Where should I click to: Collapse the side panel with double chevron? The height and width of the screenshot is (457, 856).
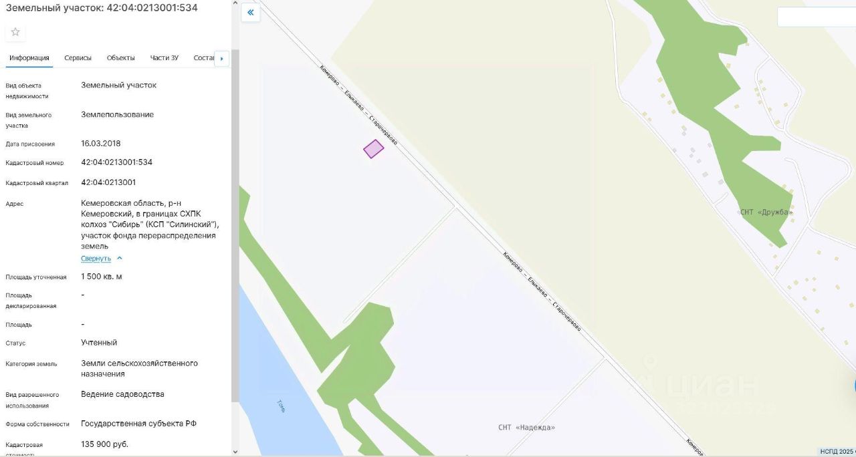(251, 12)
